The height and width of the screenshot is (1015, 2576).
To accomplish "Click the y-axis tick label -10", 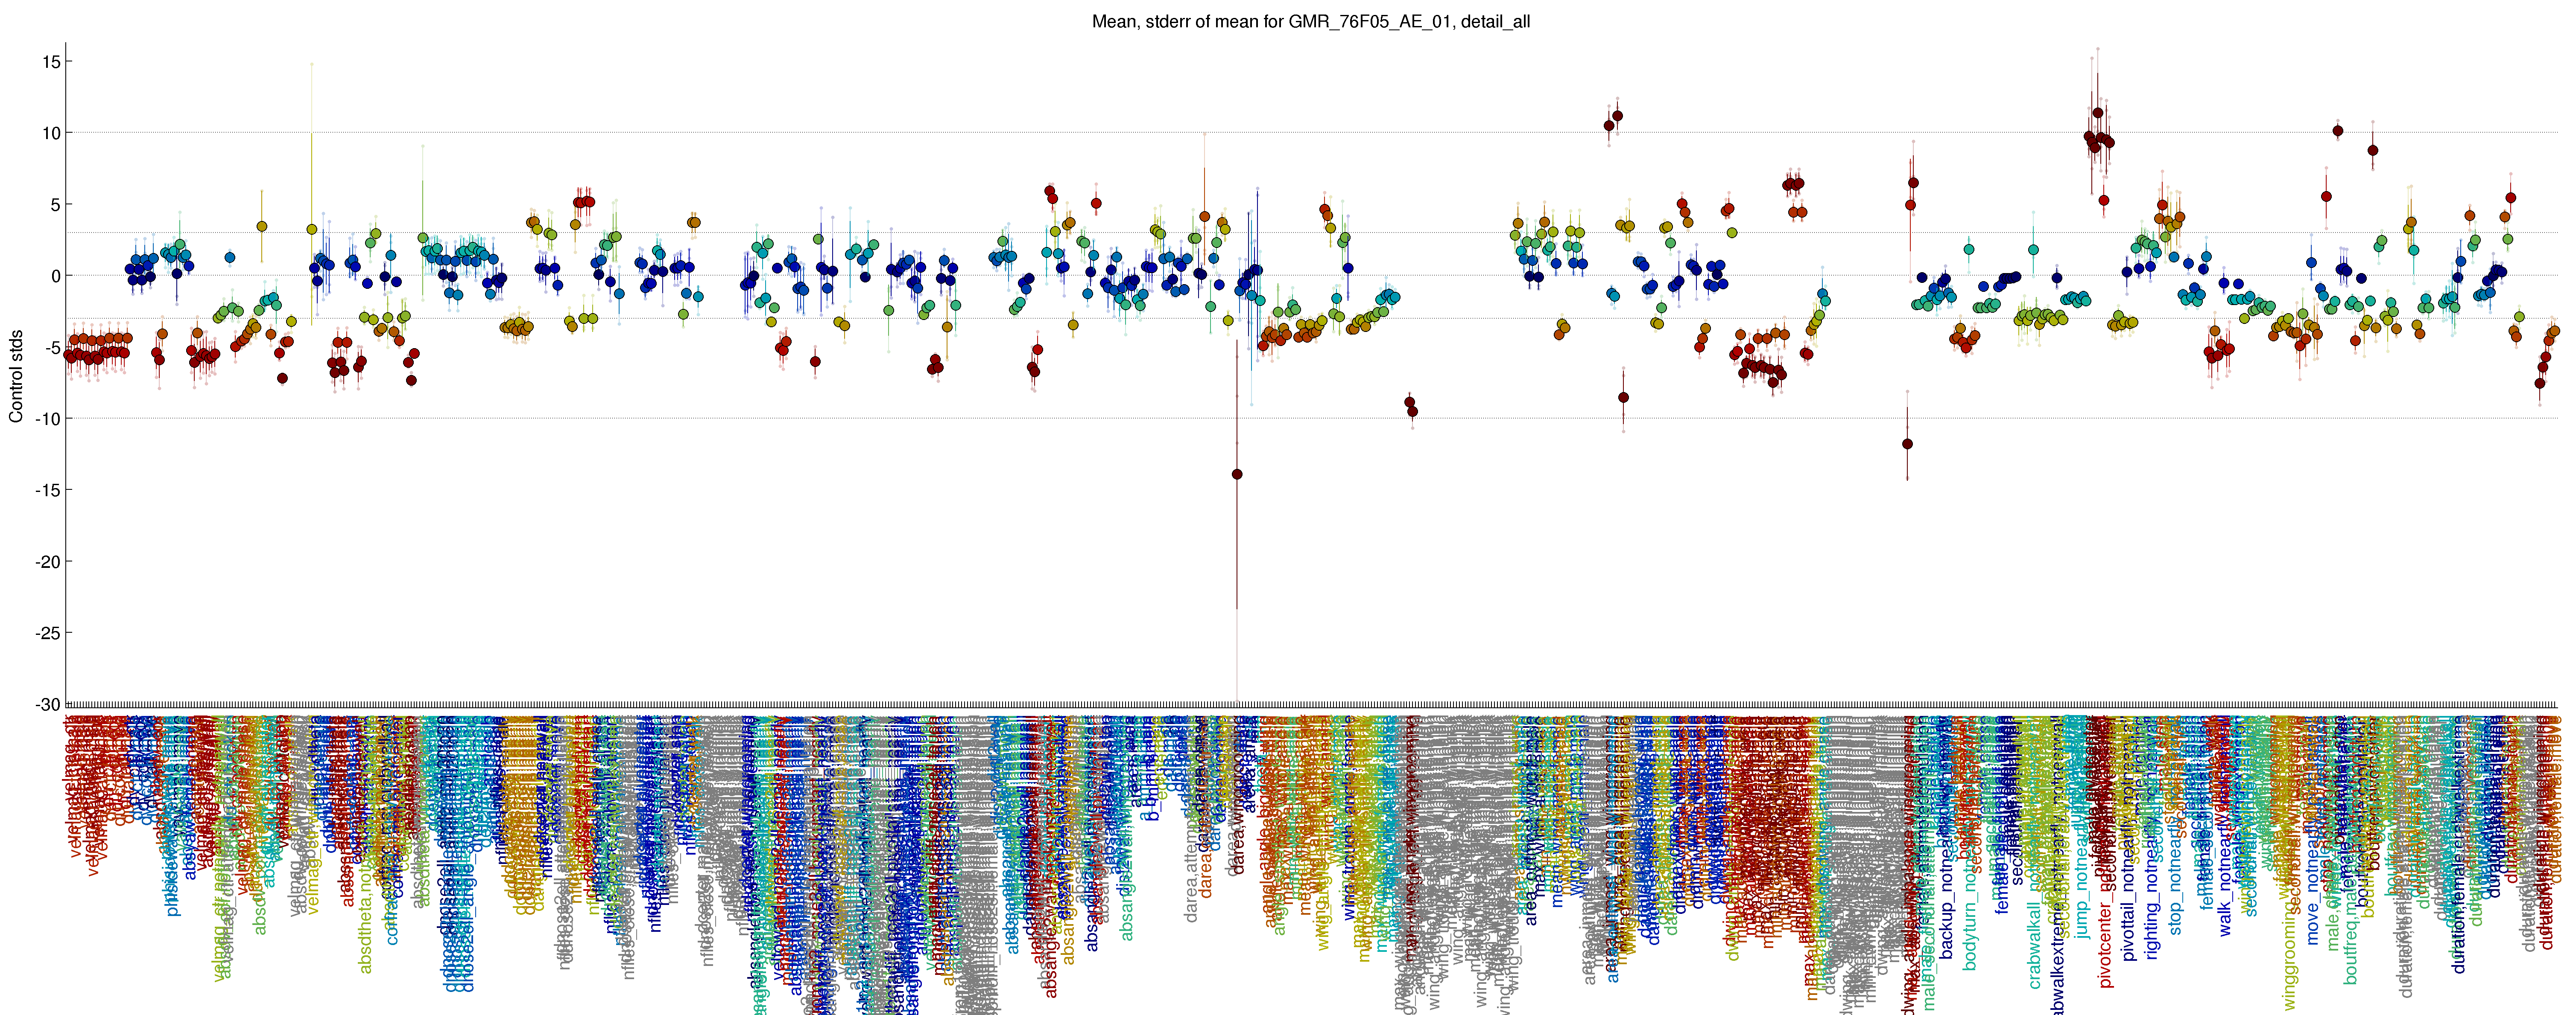I will (x=48, y=419).
